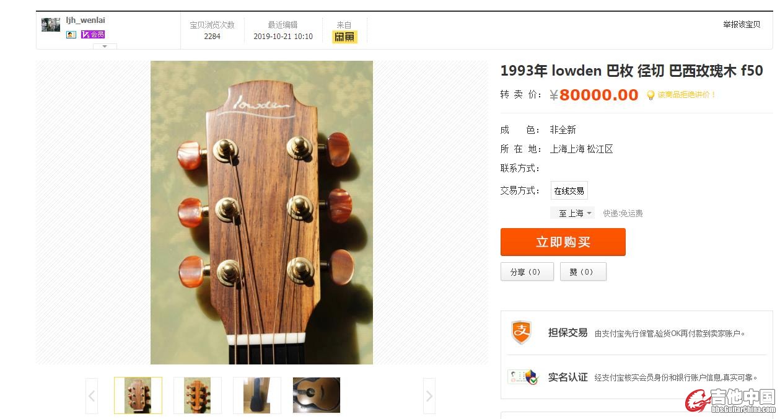This screenshot has width=780, height=419.
Task: Open seller avatar of ljh_wenlai
Action: coord(51,25)
